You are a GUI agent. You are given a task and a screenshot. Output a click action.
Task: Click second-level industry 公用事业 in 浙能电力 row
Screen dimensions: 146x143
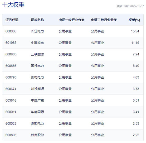pos(98,123)
